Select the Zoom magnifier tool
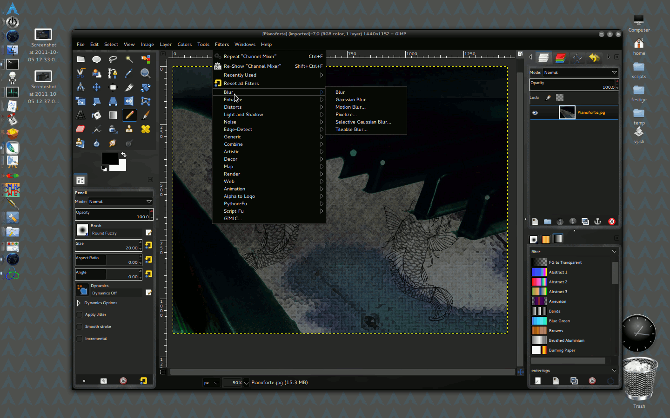This screenshot has width=670, height=418. [146, 73]
